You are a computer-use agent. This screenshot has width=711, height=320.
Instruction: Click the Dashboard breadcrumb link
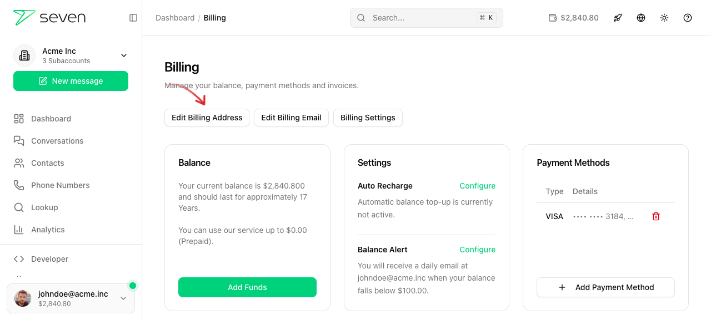point(175,18)
